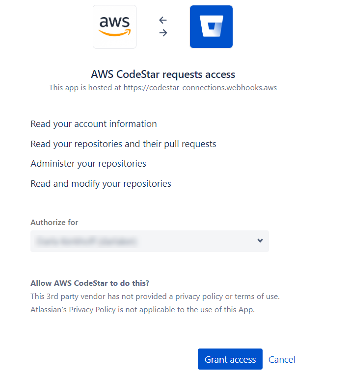The image size is (348, 374).
Task: Click the "Authorize for" field label
Action: click(x=54, y=222)
